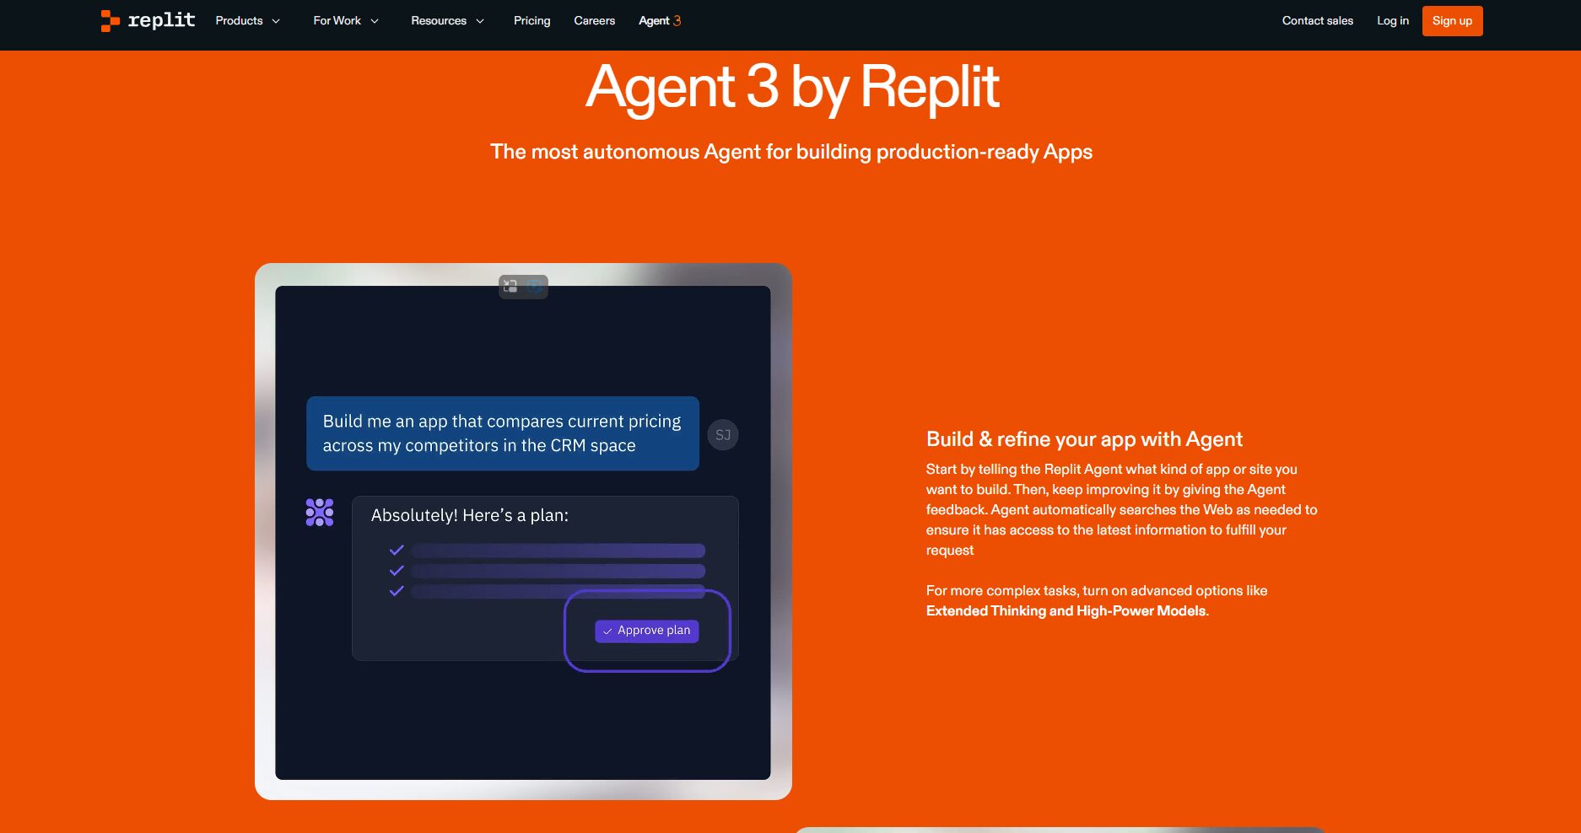Image resolution: width=1581 pixels, height=833 pixels.
Task: Click the left icon in the video overlay toolbar
Action: [x=511, y=287]
